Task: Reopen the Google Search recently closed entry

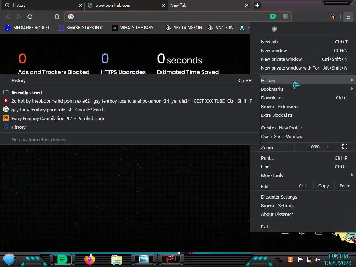Action: point(130,110)
